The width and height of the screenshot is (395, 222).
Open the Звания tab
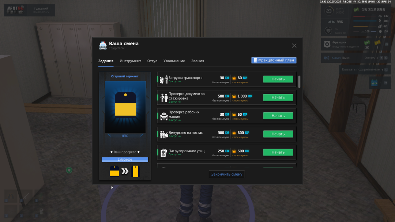coord(197,61)
